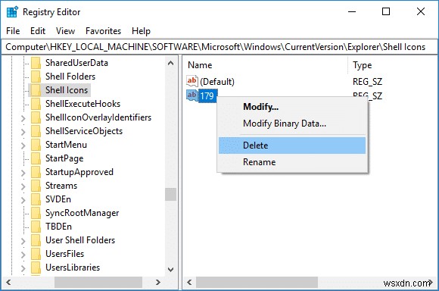Screen dimensions: 439x291
Task: Expand the StartMenu key
Action: click(23, 145)
